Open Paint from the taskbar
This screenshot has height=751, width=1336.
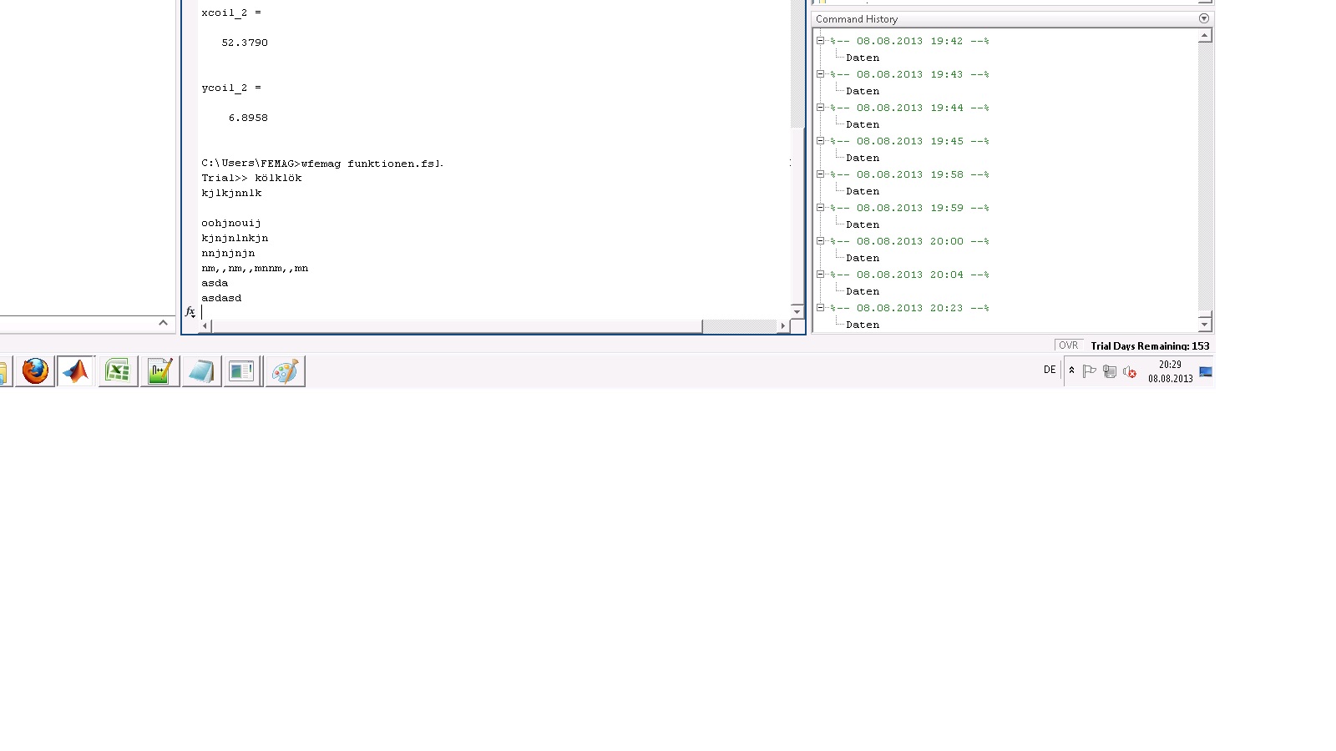pos(285,371)
